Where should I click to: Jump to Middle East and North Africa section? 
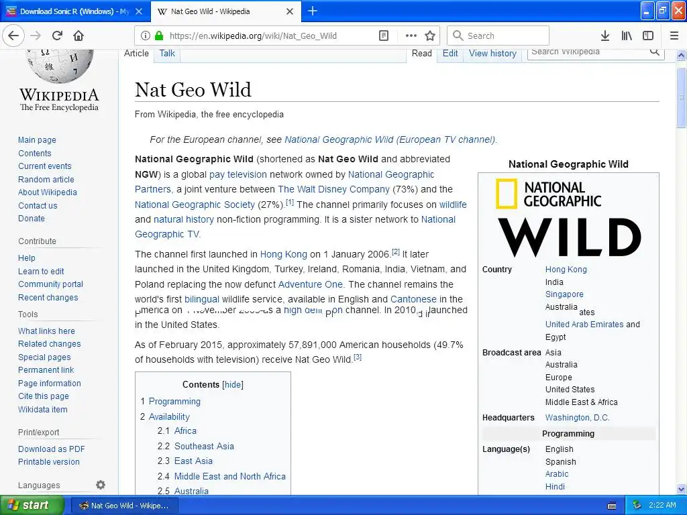(230, 476)
